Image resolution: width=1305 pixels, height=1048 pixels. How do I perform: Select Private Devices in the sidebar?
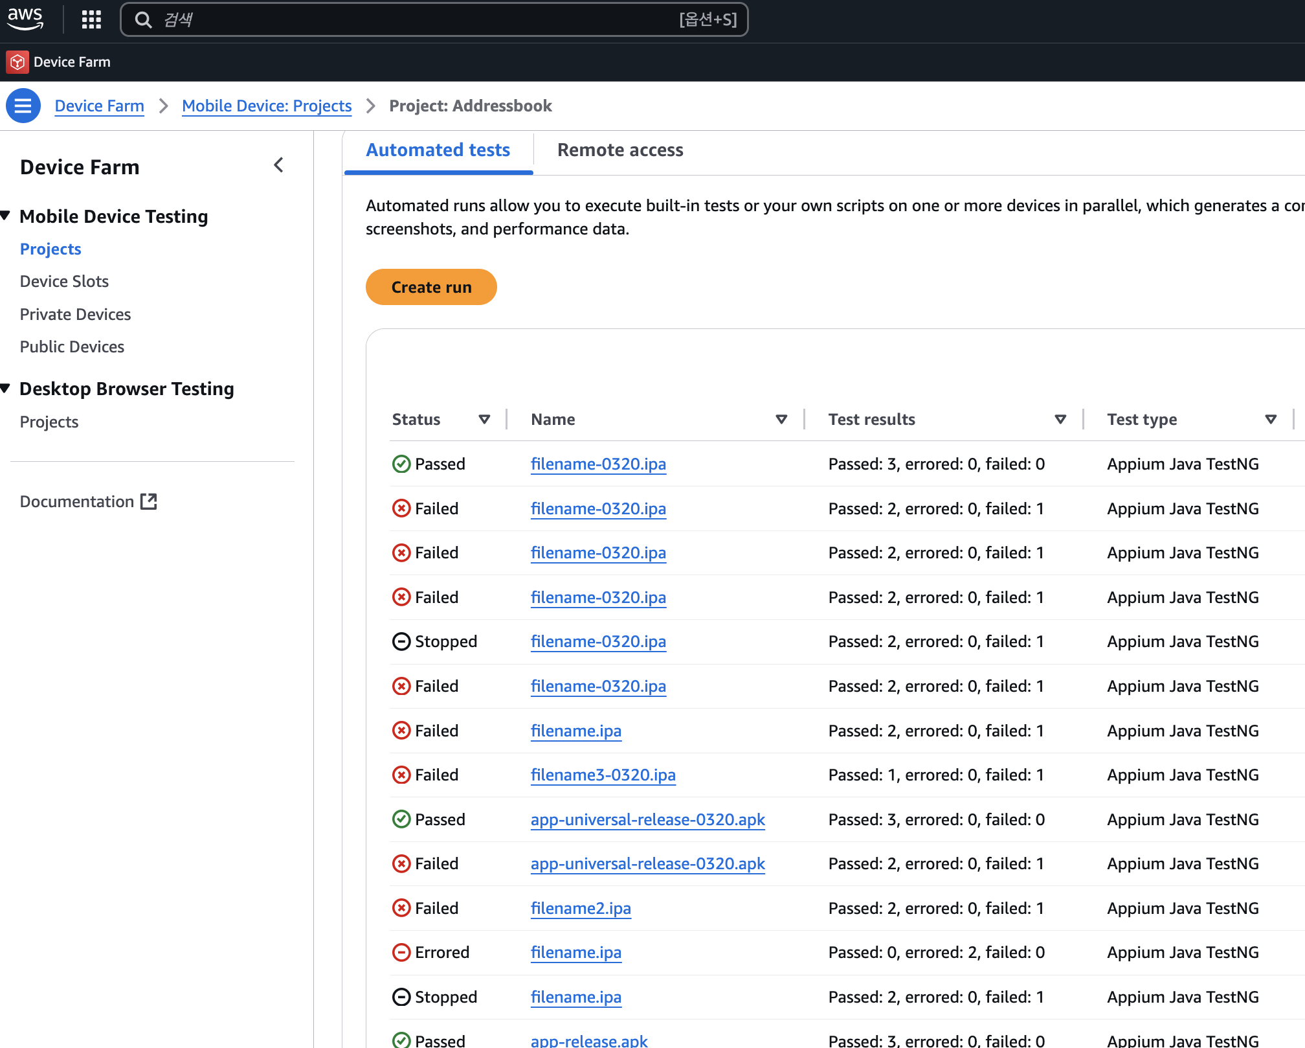point(75,314)
